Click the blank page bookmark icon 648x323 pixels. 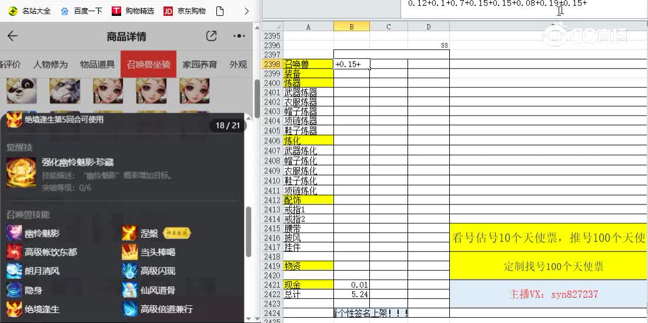[x=220, y=11]
